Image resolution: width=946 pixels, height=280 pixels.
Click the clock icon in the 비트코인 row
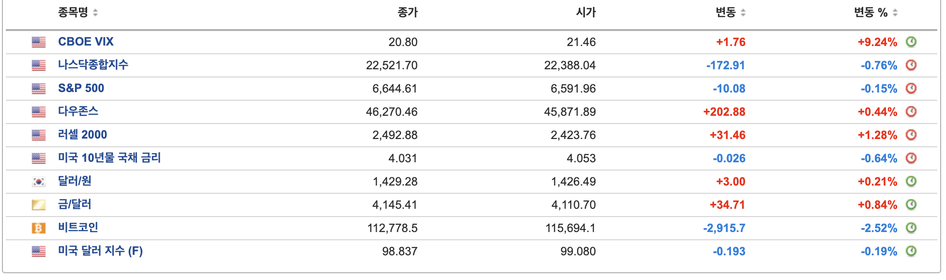click(912, 227)
